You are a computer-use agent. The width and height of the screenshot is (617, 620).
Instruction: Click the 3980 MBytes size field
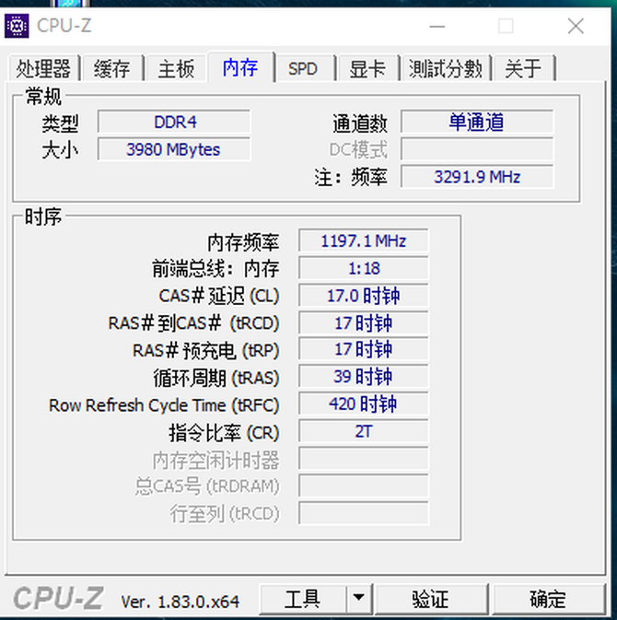tap(174, 149)
